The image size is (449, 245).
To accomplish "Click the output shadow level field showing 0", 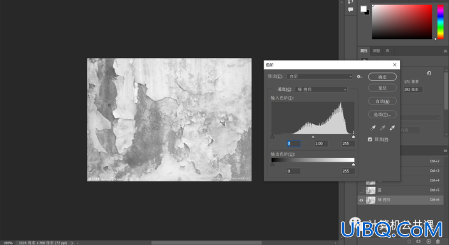I will pyautogui.click(x=294, y=171).
